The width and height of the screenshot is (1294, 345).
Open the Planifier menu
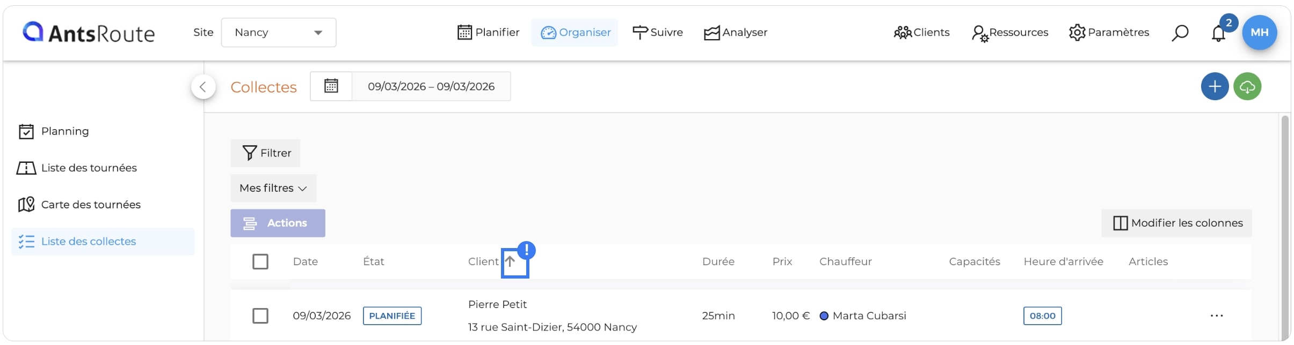(x=488, y=32)
